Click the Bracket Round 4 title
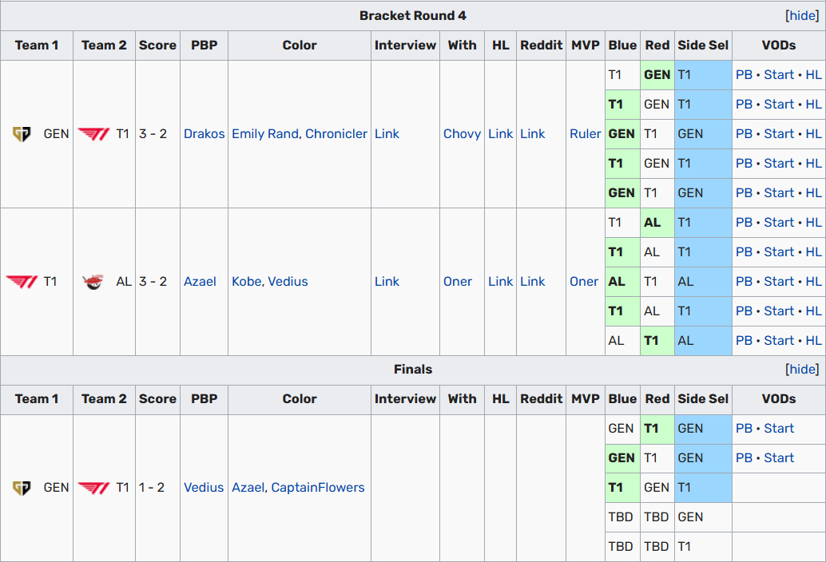Screen dimensions: 826x562 click(x=412, y=16)
